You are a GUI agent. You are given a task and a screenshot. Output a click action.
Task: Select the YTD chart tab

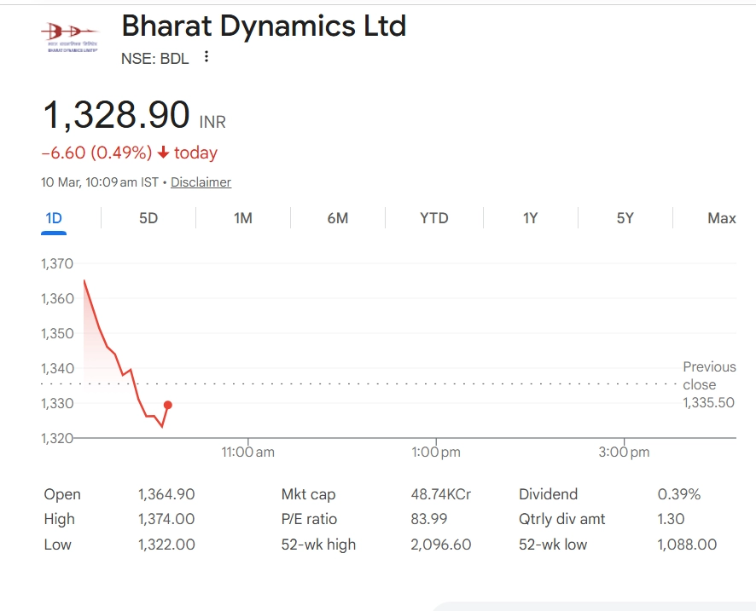click(x=433, y=218)
